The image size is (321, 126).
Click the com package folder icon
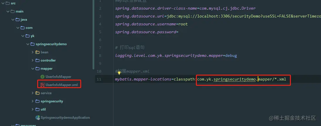click(x=23, y=28)
